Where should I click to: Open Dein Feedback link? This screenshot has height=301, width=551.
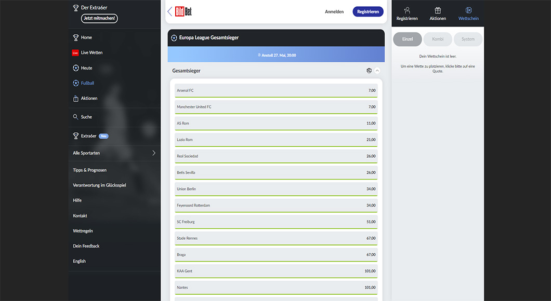point(86,246)
